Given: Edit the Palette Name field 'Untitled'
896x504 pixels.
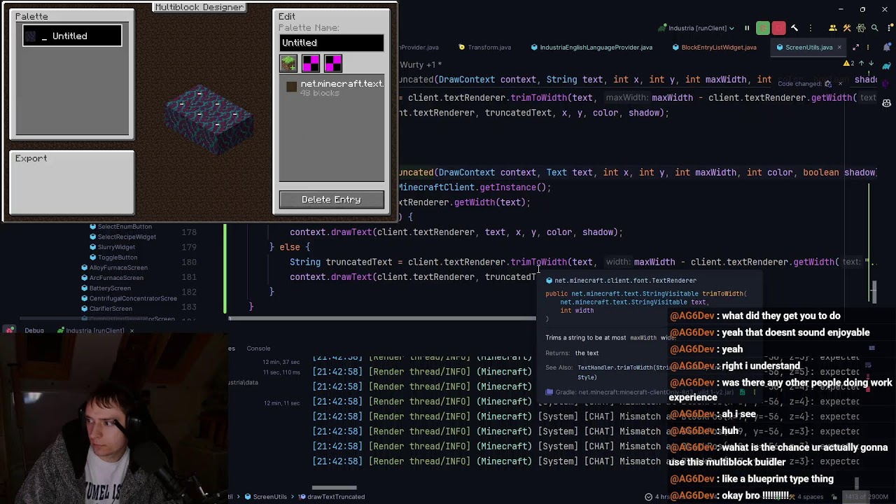Looking at the screenshot, I should pos(331,43).
